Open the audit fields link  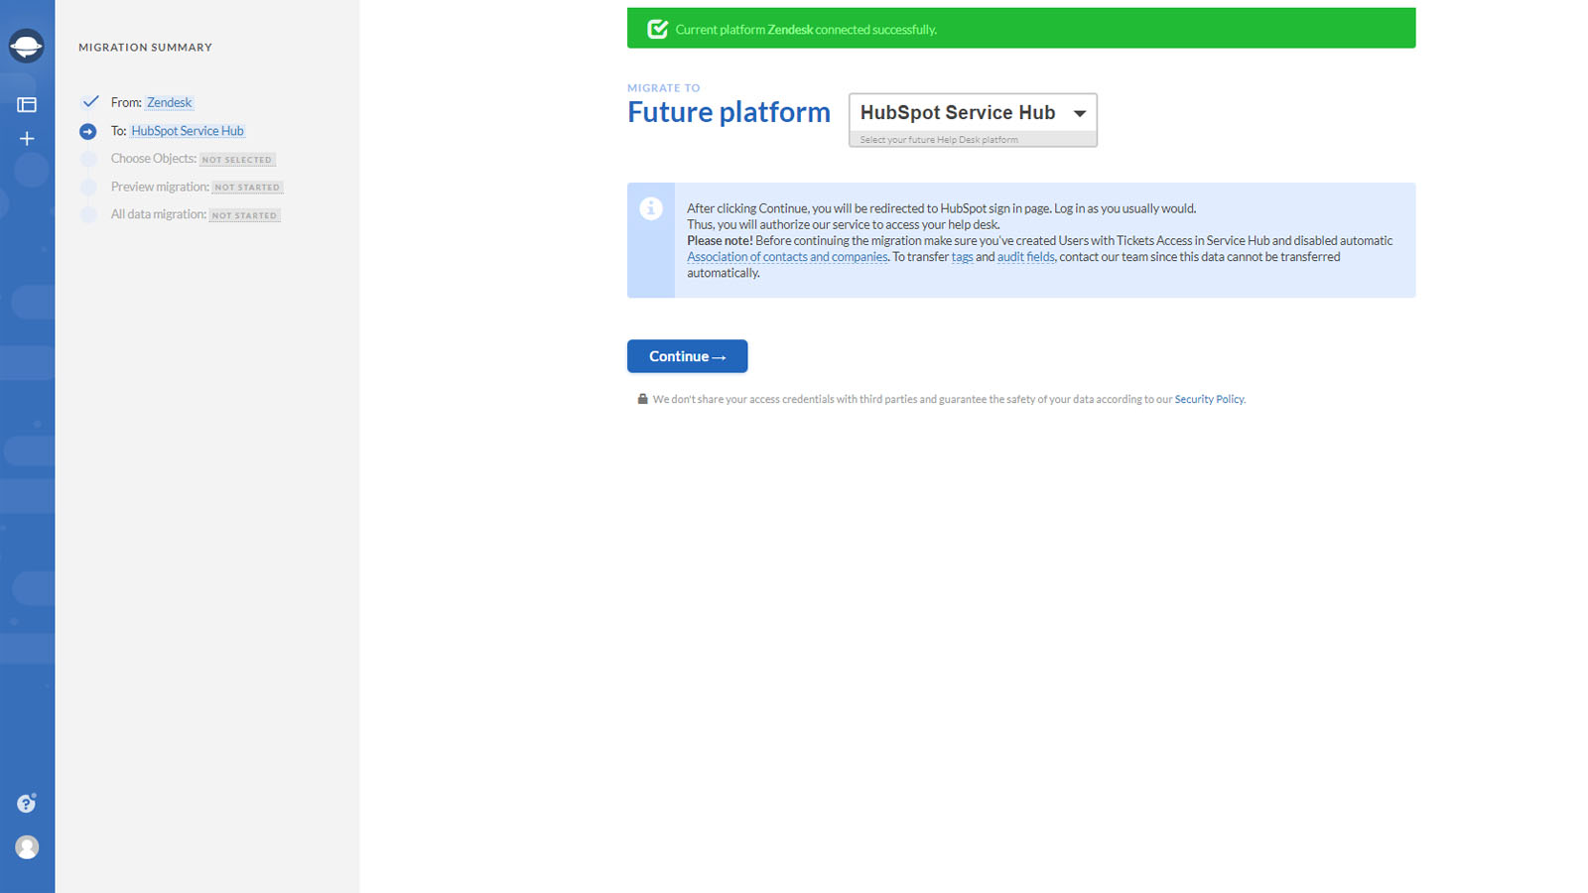pos(1026,257)
